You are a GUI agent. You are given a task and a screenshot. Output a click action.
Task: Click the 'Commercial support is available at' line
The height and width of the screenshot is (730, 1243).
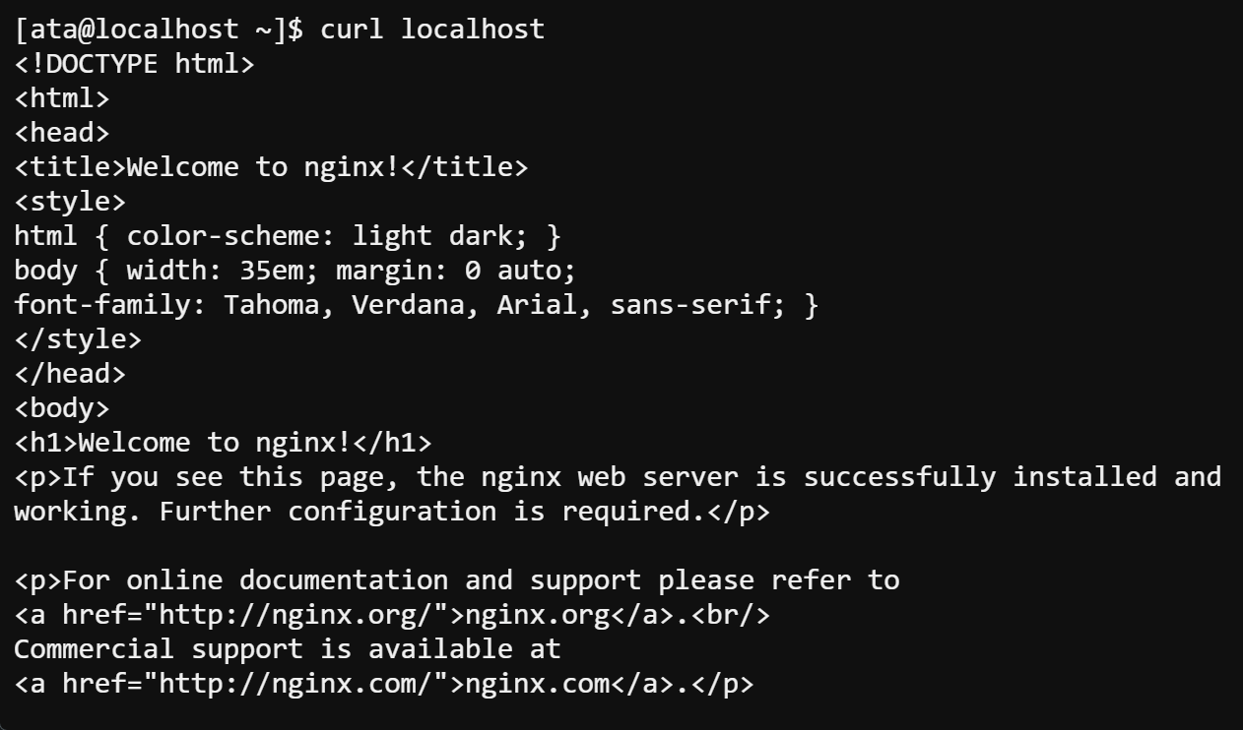pyautogui.click(x=288, y=649)
